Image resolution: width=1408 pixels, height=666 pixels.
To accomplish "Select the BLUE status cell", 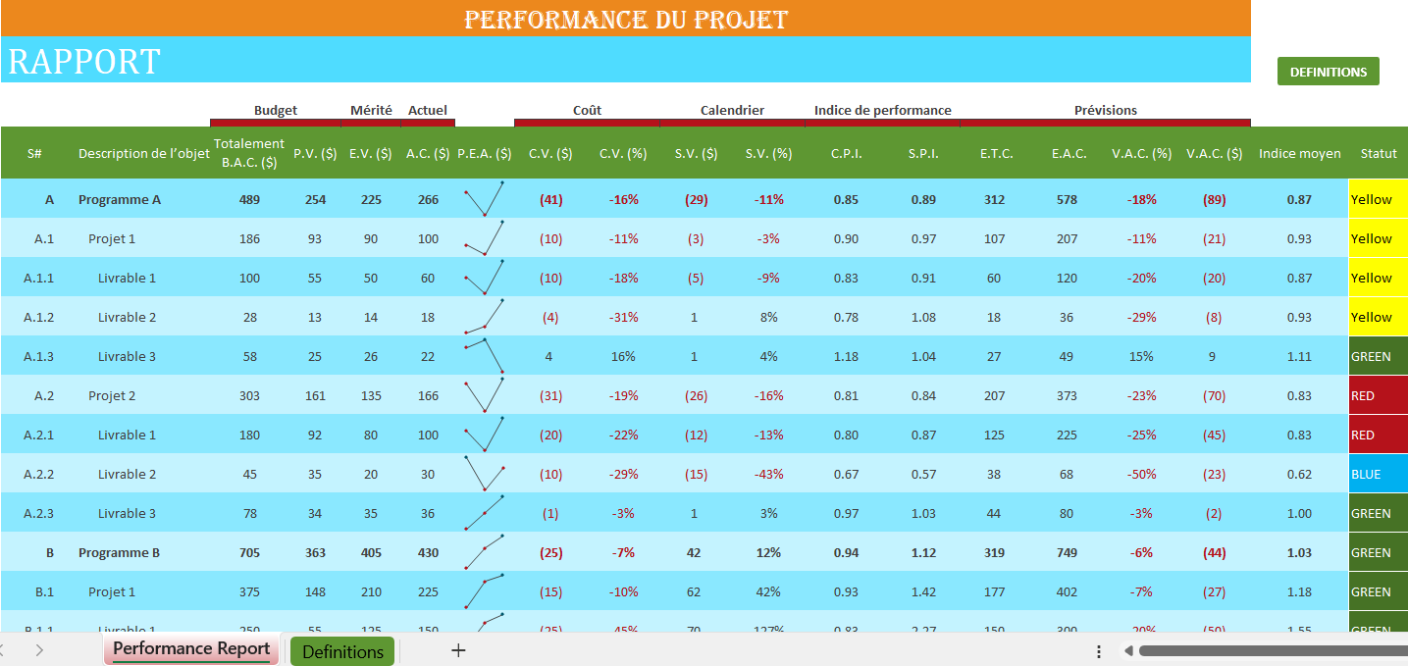I will pos(1378,474).
